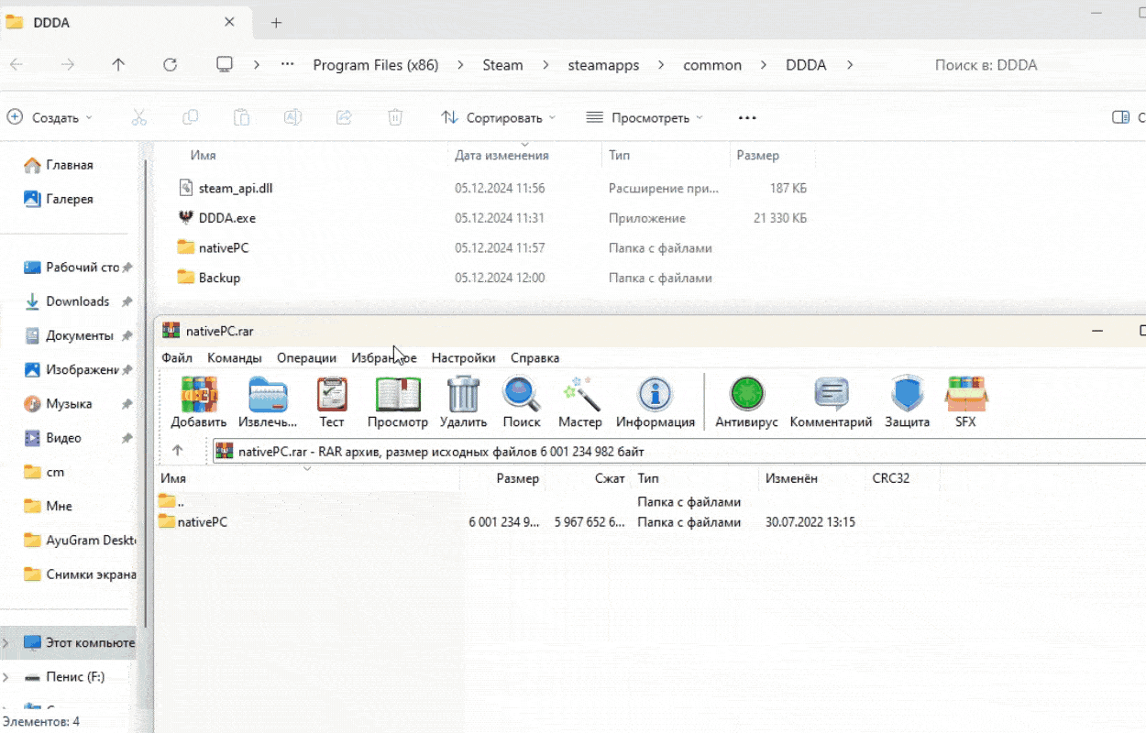
Task: Run Антивирус scan from WinRAR toolbar
Action: click(x=746, y=402)
